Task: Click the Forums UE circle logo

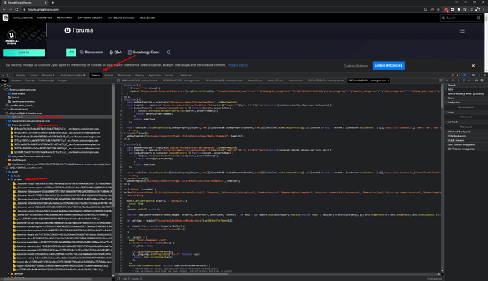Action: (x=67, y=30)
